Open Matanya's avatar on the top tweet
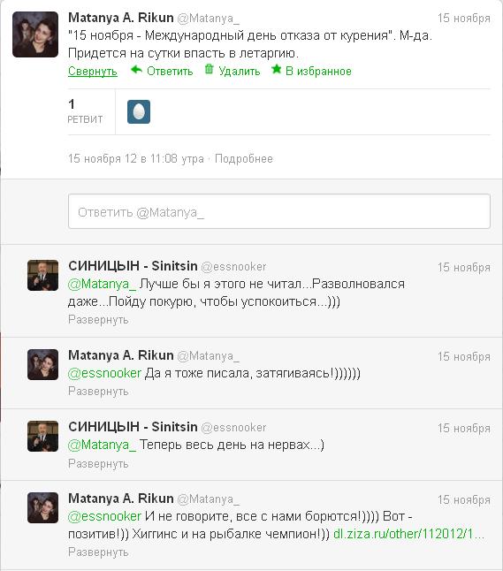The image size is (503, 571). pos(35,34)
